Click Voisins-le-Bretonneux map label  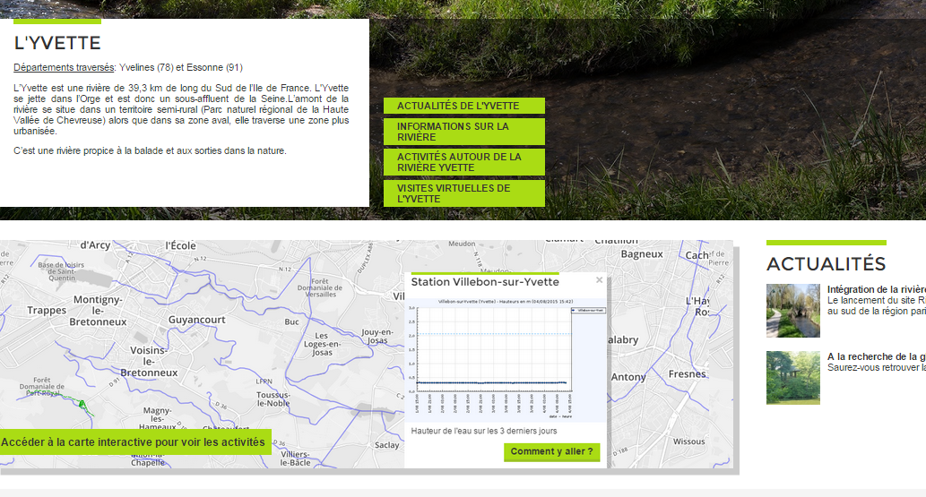click(149, 361)
